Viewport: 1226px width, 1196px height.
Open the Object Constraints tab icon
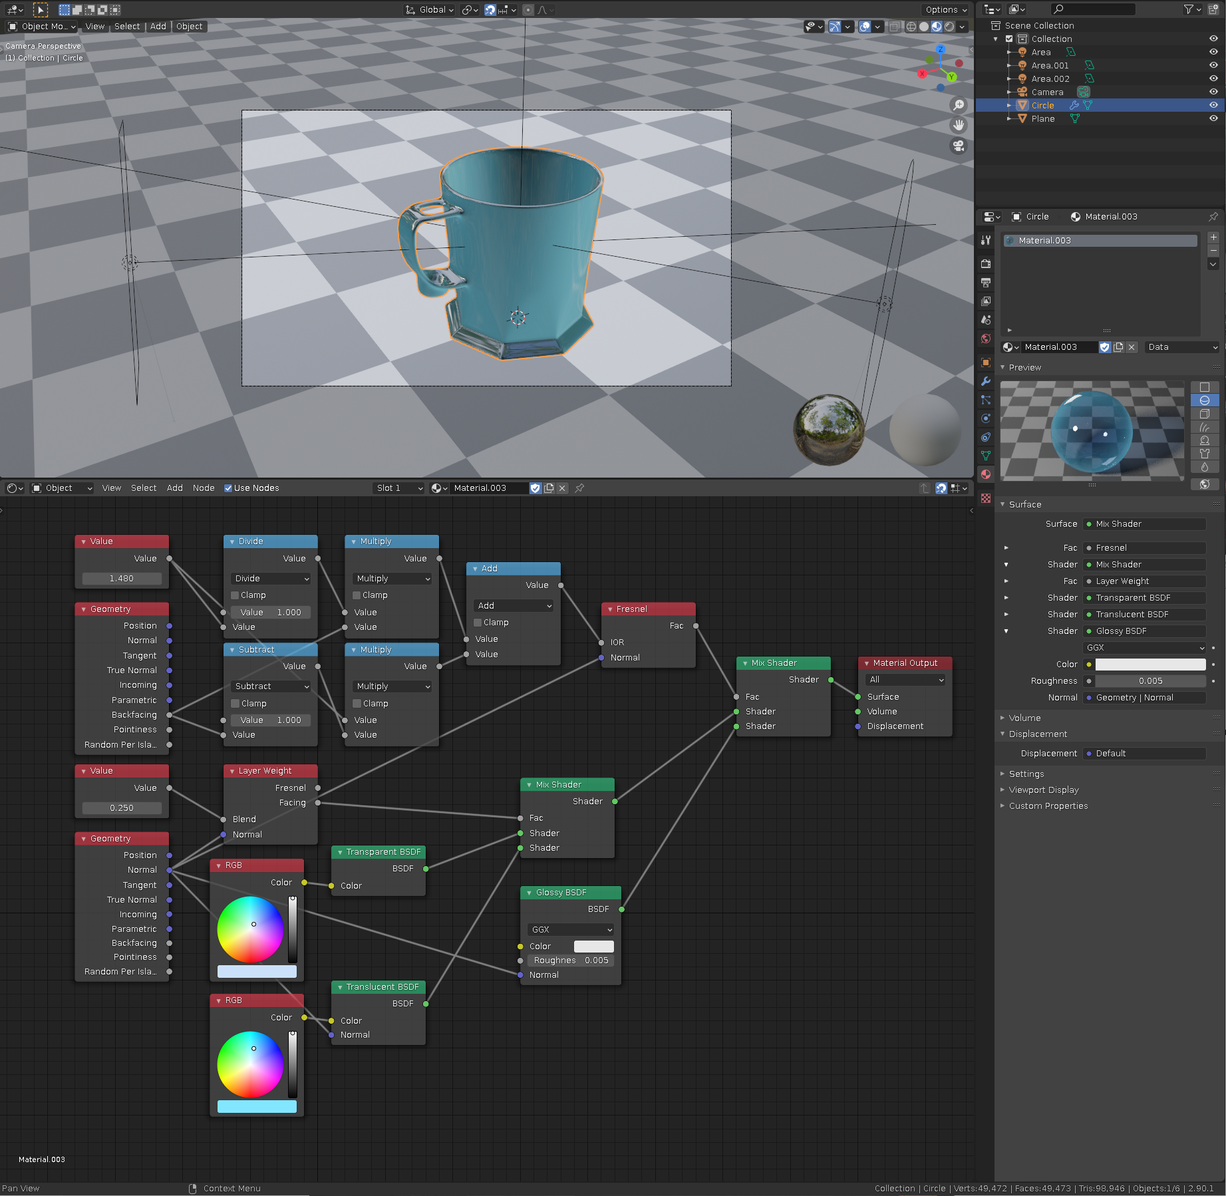pyautogui.click(x=986, y=437)
